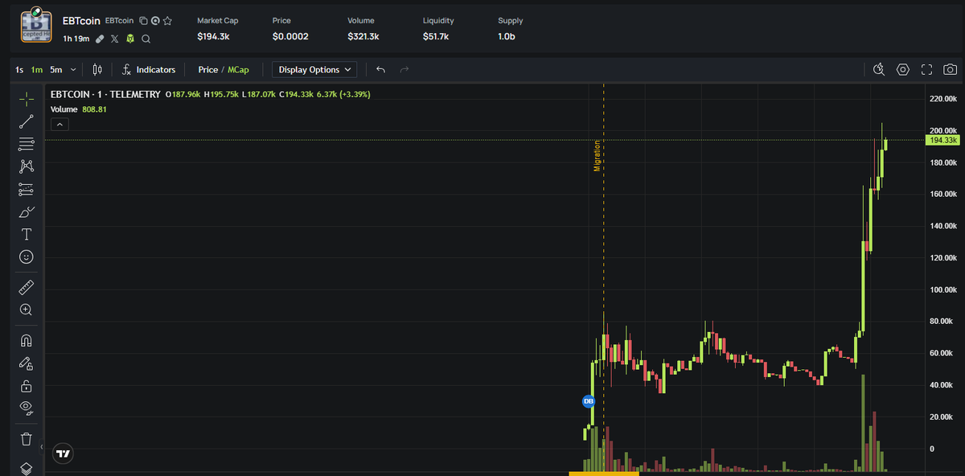This screenshot has height=476, width=965.
Task: Click the redo arrow
Action: coord(404,70)
